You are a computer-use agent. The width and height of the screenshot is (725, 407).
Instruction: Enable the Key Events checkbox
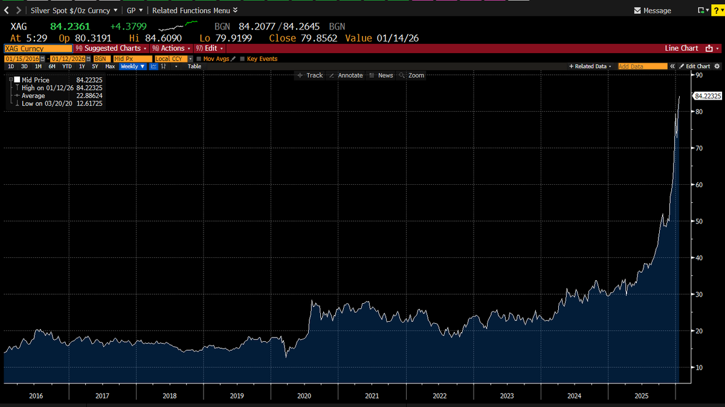pyautogui.click(x=242, y=59)
